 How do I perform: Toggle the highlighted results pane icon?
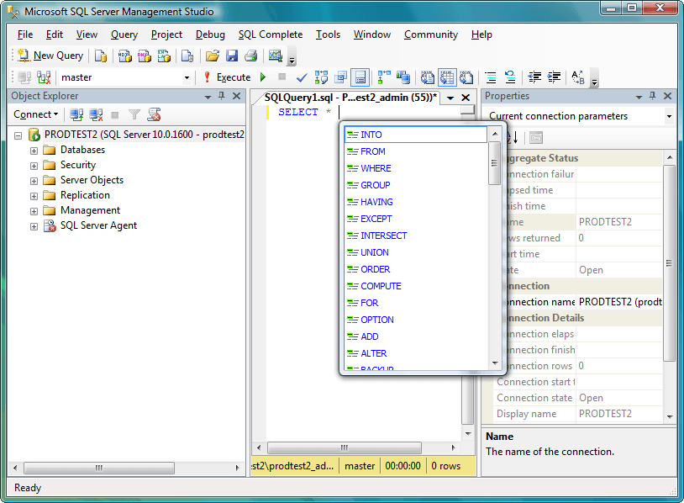tap(360, 77)
